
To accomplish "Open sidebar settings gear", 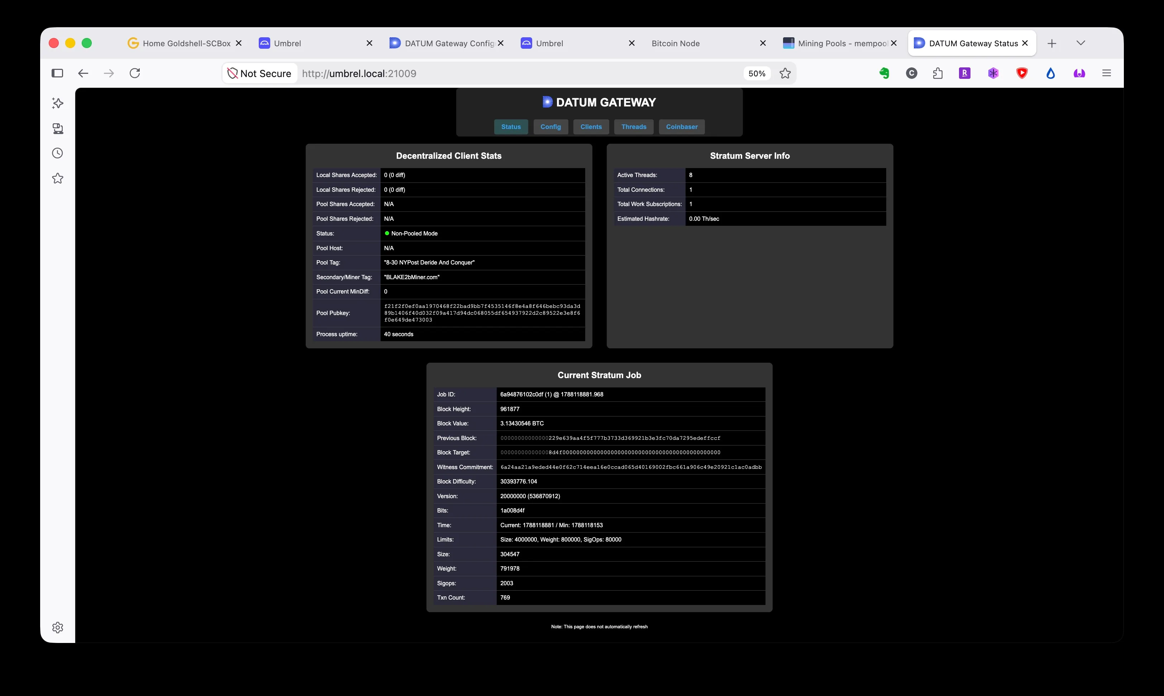I will tap(58, 628).
